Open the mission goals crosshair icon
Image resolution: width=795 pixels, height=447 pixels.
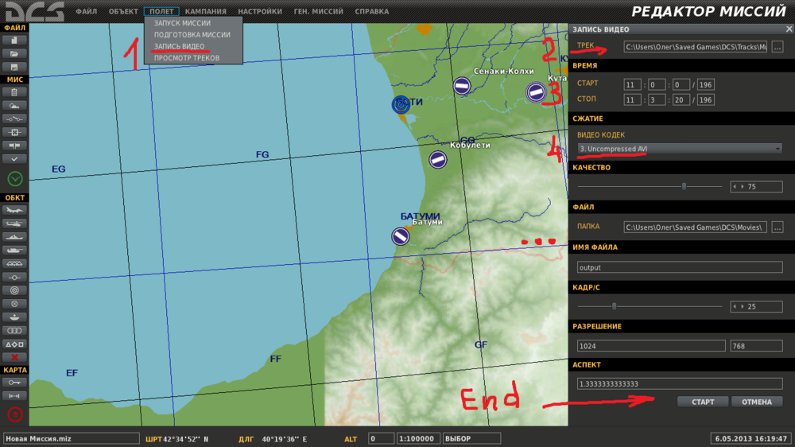[14, 132]
